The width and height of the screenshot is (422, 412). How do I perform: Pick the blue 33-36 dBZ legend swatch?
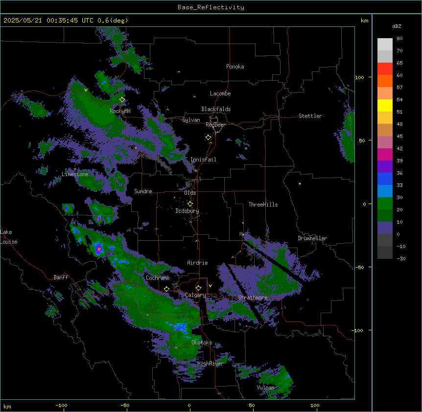pos(385,179)
